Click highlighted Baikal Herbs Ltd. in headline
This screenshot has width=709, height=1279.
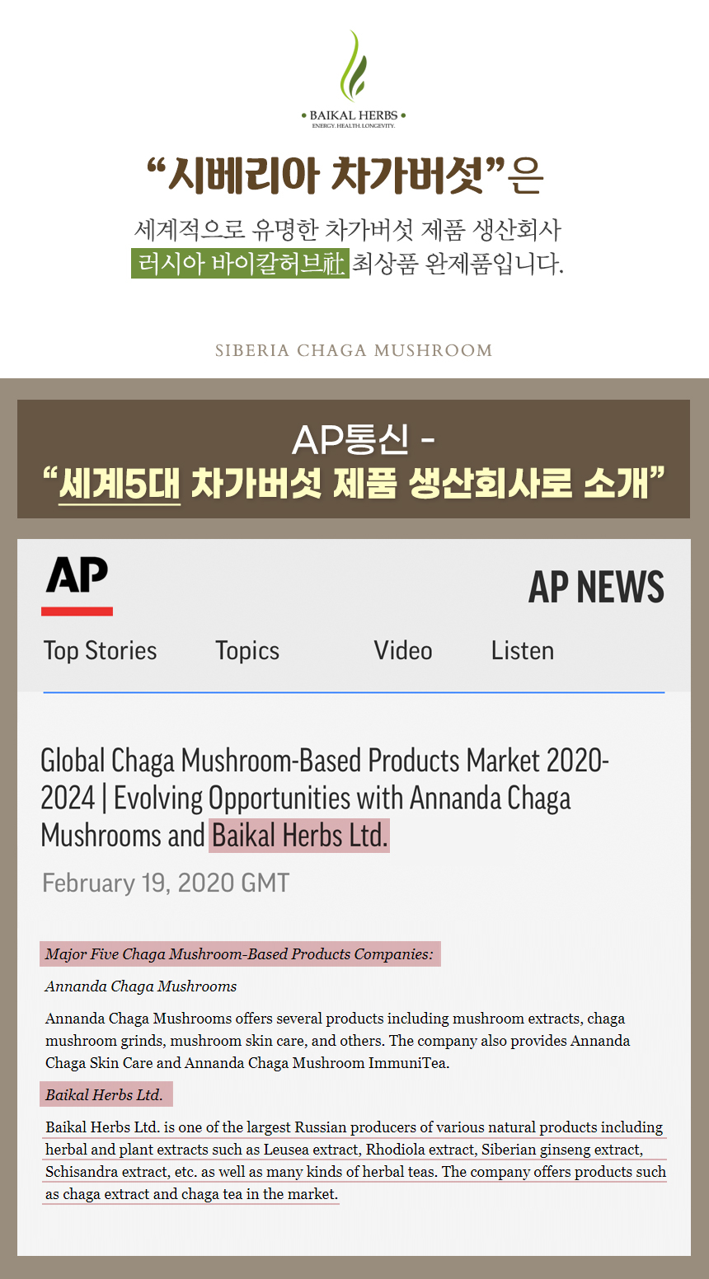[x=300, y=836]
